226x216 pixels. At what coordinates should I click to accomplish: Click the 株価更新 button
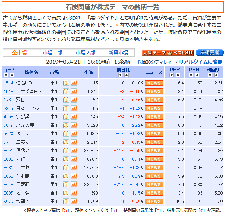tap(210, 53)
